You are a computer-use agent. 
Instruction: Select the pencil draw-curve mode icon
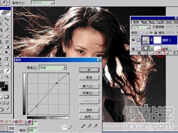click(x=70, y=127)
